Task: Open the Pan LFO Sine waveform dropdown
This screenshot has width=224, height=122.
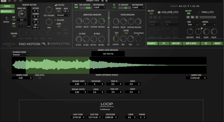Action: (193, 24)
